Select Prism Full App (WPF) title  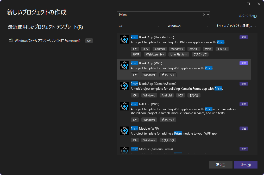pos(145,104)
